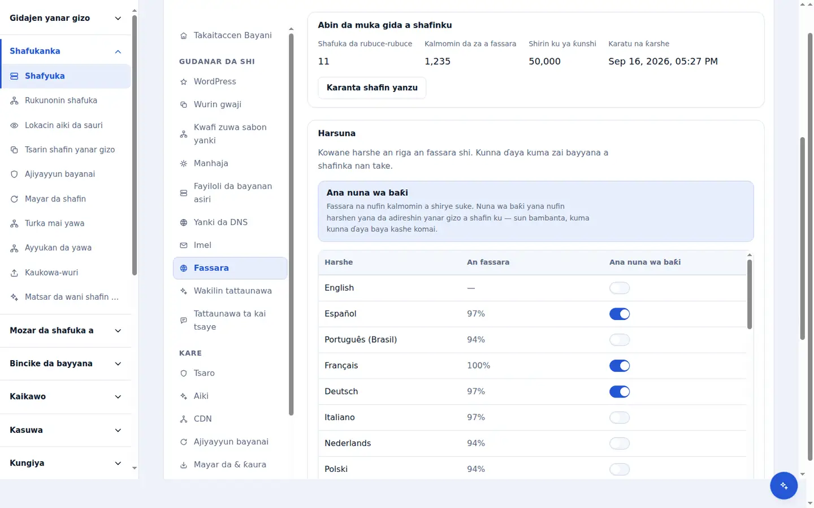
Task: Click the Shafyuka server icon in sidebar
Action: [x=14, y=76]
